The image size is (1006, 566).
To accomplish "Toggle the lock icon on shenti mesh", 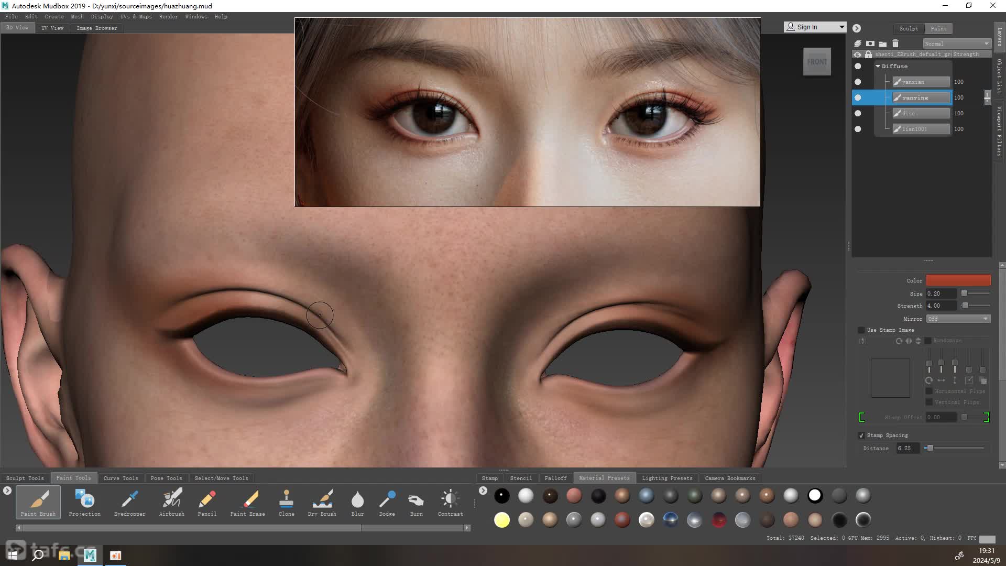I will pyautogui.click(x=868, y=55).
